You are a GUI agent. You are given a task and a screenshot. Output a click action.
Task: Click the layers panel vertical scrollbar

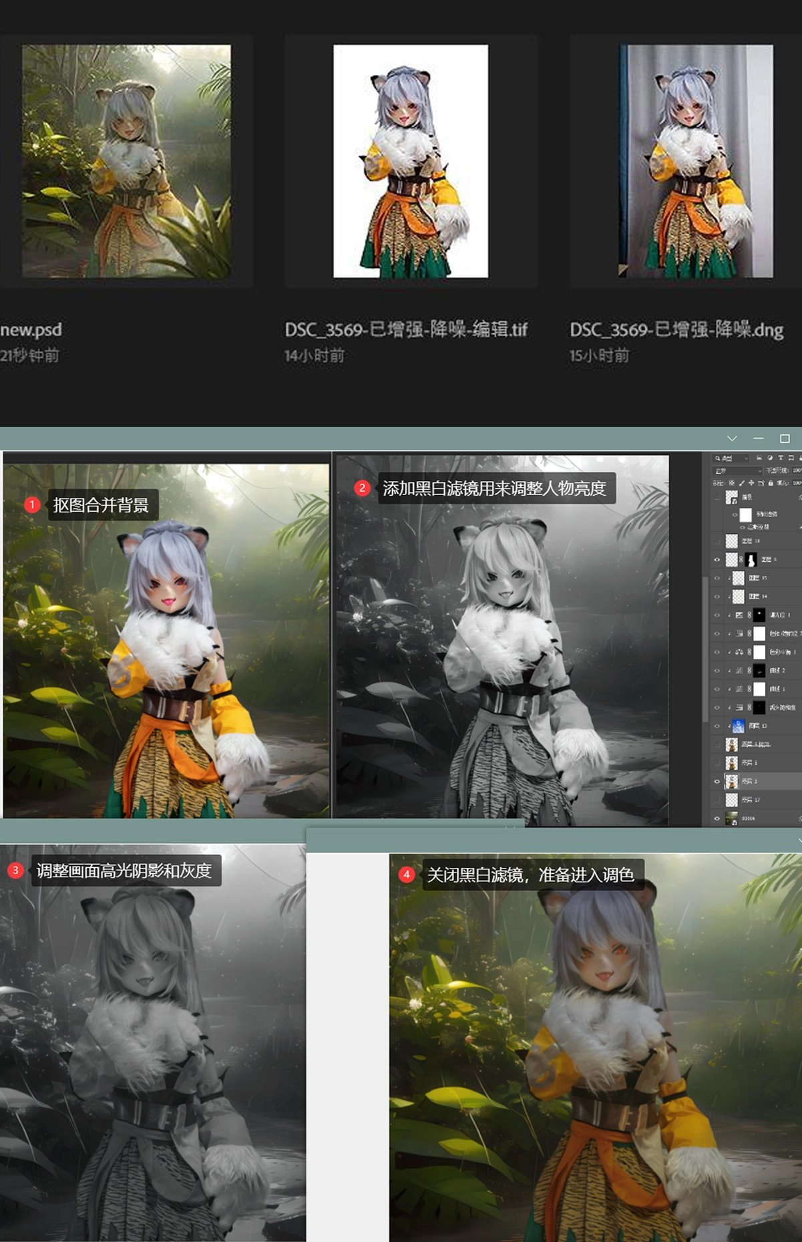pos(706,648)
